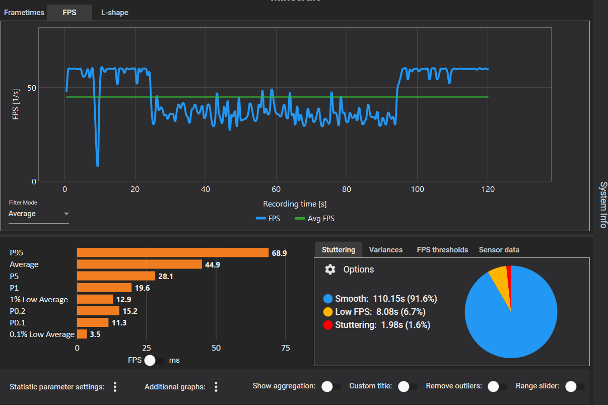Viewport: 608px width, 405px height.
Task: Click the P95 orange bar
Action: coord(173,252)
